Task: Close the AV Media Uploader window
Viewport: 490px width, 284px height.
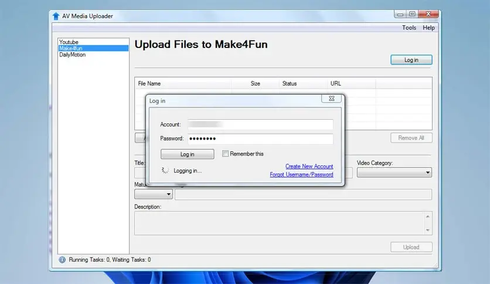Action: tap(428, 14)
